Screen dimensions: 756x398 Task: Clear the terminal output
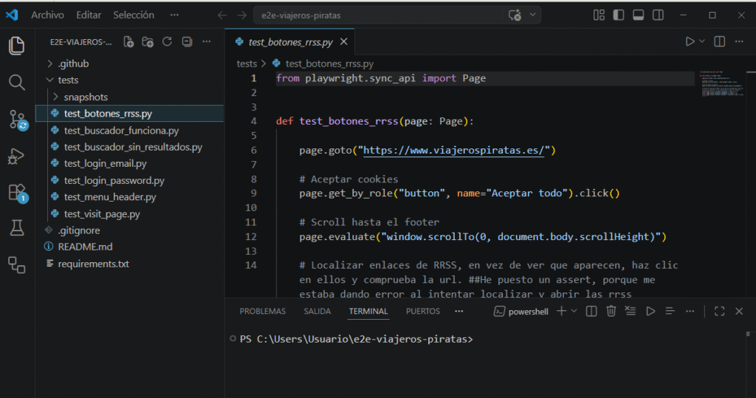click(630, 311)
